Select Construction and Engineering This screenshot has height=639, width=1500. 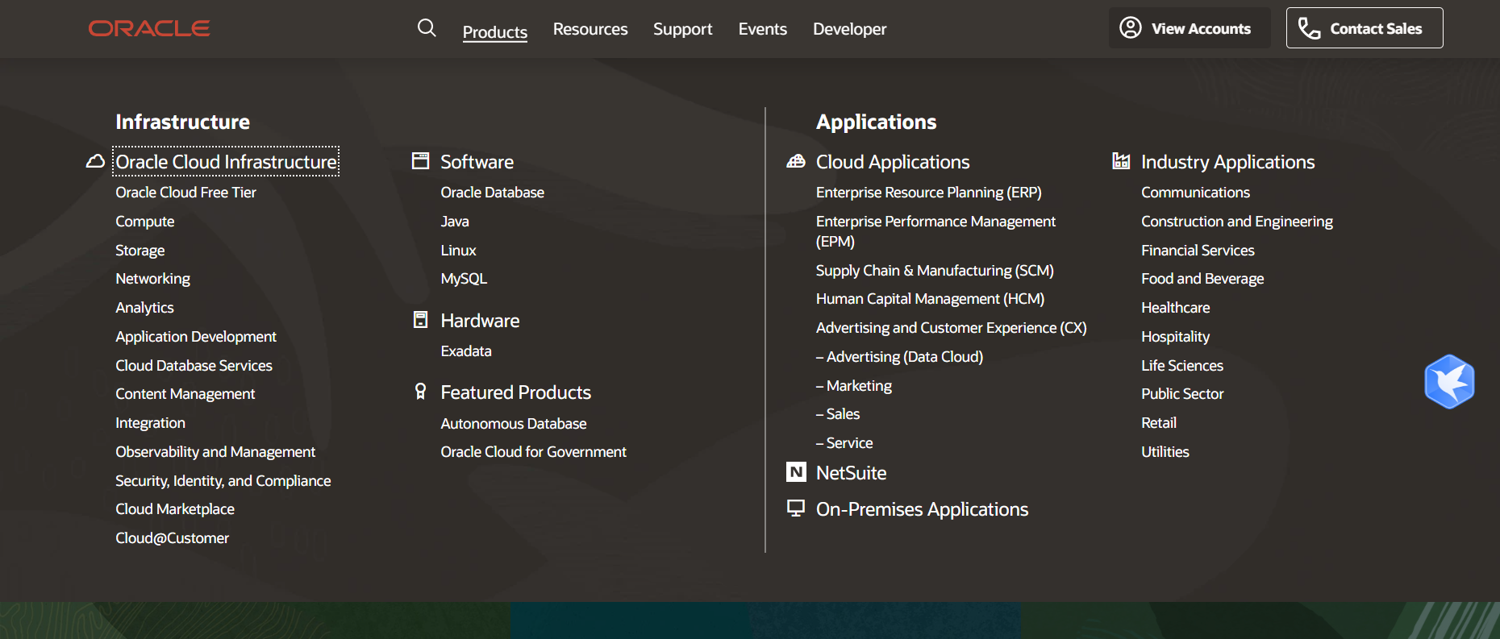(x=1237, y=222)
